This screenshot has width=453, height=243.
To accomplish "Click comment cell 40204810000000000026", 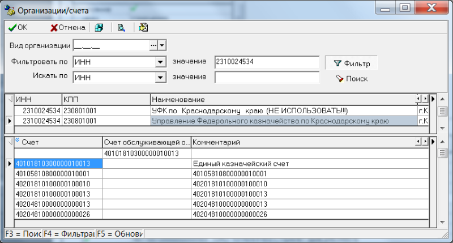I will [310, 214].
